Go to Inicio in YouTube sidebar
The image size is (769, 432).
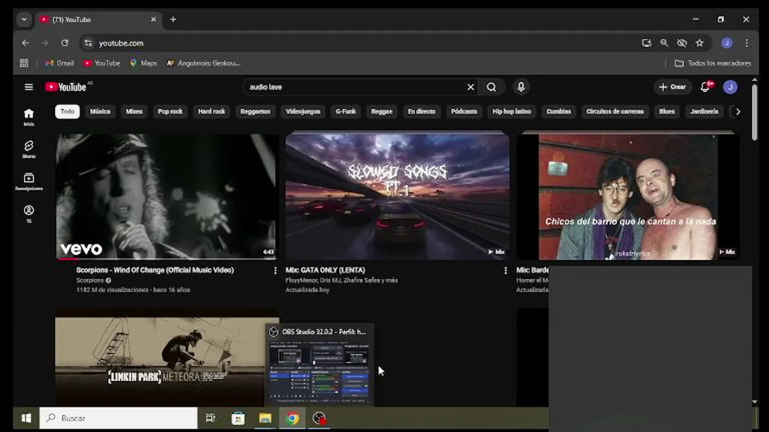(28, 116)
